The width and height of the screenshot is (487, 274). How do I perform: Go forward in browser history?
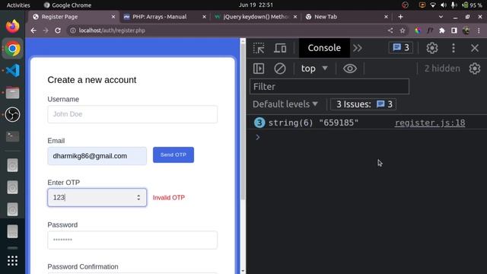[46, 30]
